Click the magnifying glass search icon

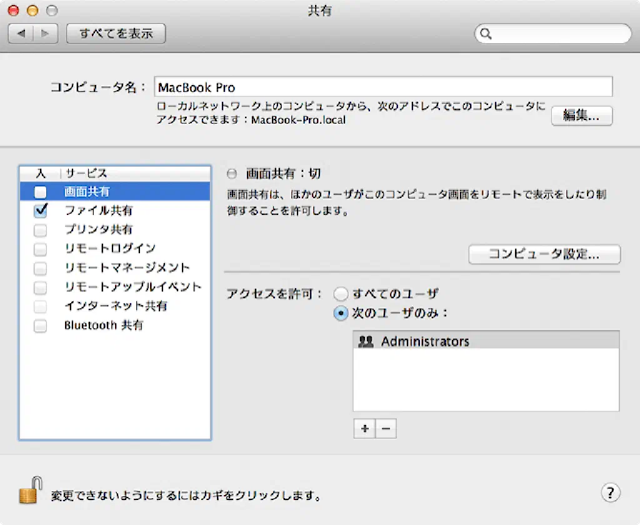[487, 34]
